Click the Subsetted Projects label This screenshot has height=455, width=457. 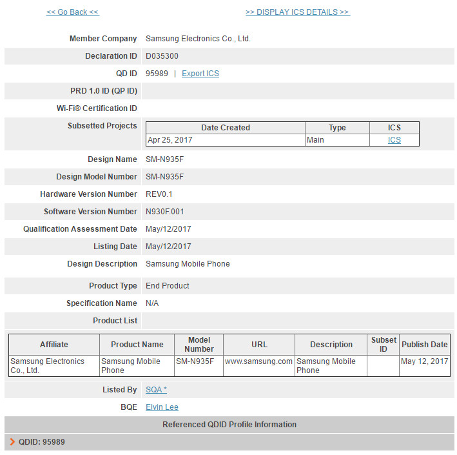point(102,126)
